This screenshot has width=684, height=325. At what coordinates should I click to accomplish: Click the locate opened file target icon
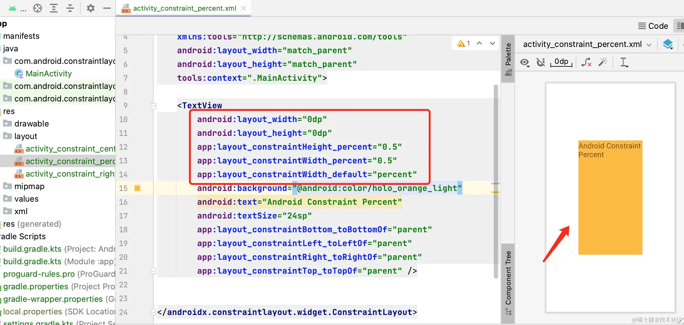point(38,8)
